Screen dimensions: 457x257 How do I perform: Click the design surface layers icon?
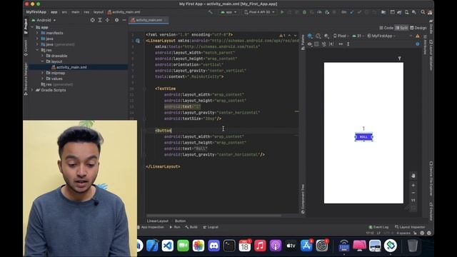tap(310, 36)
